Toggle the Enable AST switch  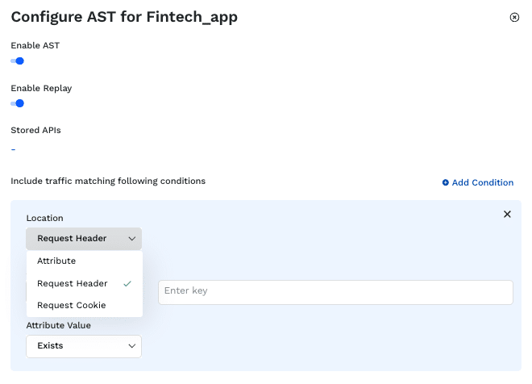coord(17,61)
